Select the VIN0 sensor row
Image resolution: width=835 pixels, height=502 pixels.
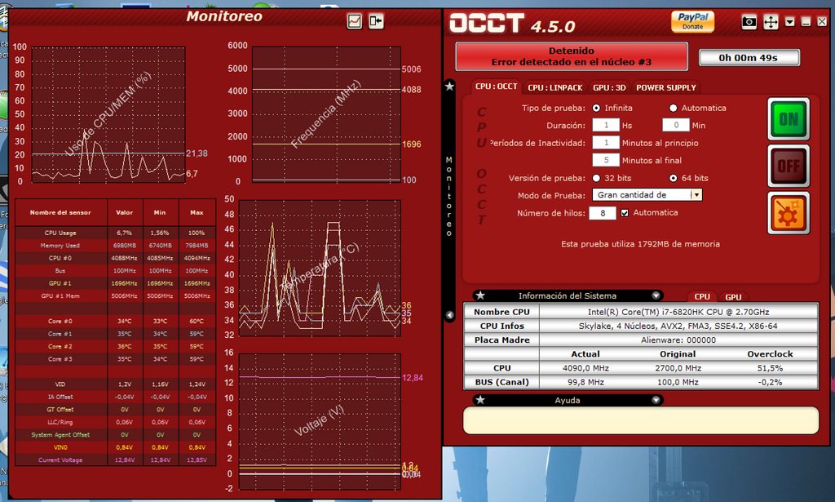click(115, 447)
